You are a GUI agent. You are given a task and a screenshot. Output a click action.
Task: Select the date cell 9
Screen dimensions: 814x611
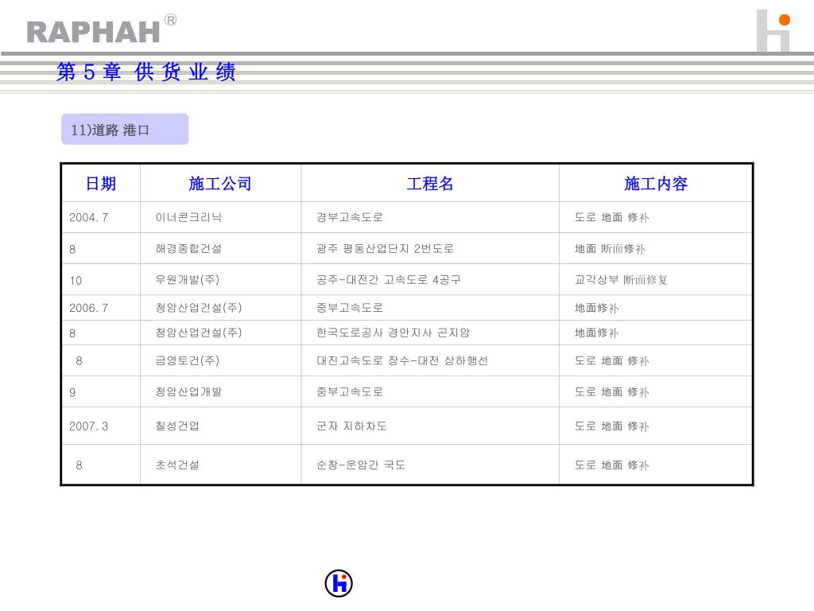tap(72, 393)
